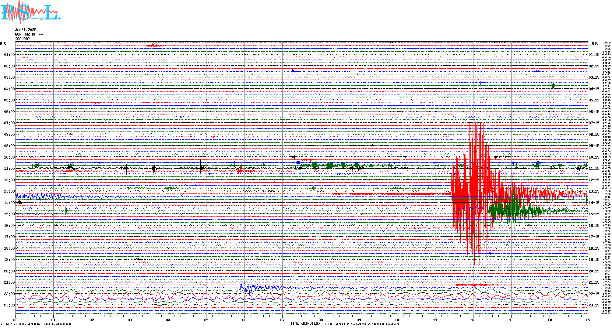
Task: Click minute tick label '09' on bottom axis
Action: pos(359,320)
